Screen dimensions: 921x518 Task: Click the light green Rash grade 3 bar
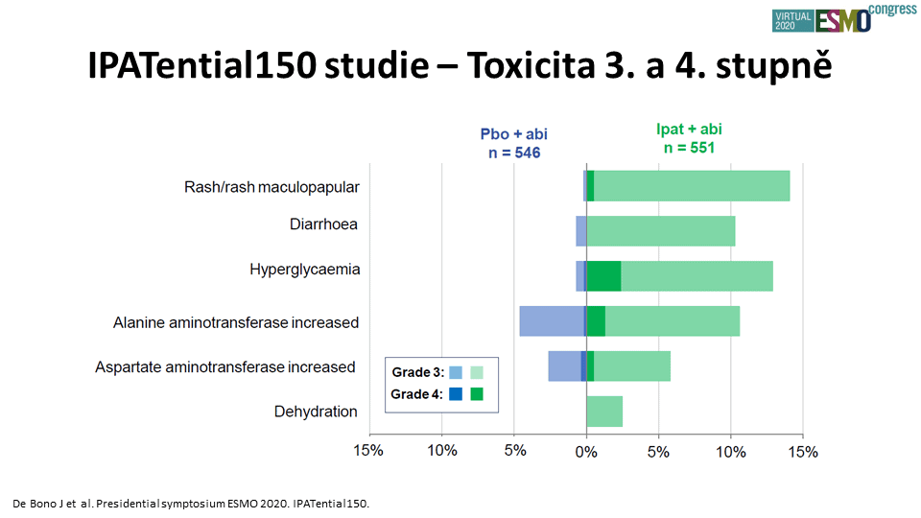click(x=692, y=186)
